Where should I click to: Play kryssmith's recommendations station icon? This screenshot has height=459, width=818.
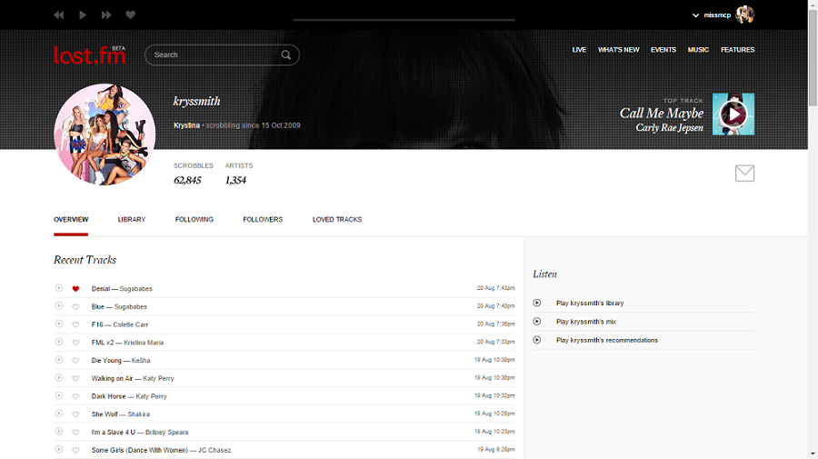(537, 340)
